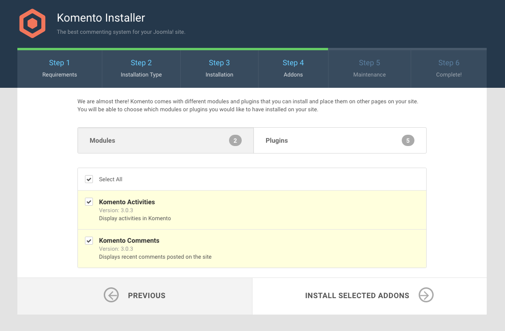Click "Display activities in Komento" description

pos(135,218)
